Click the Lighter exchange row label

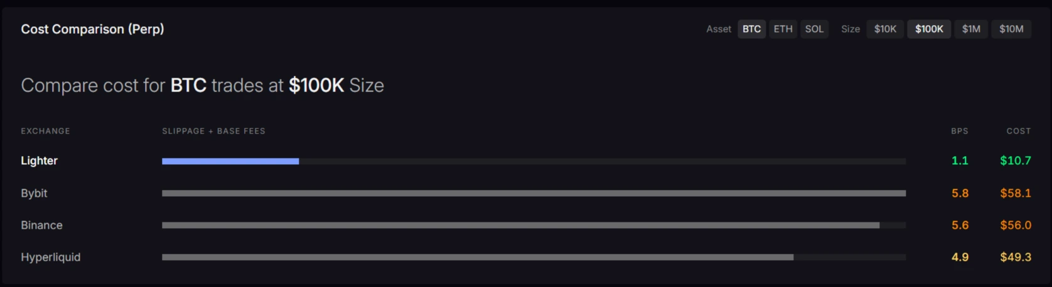point(39,160)
